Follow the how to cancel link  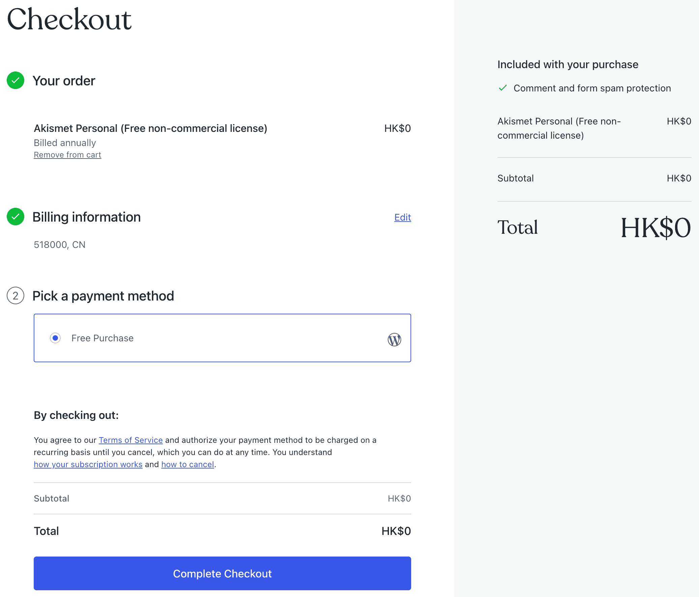click(x=188, y=464)
